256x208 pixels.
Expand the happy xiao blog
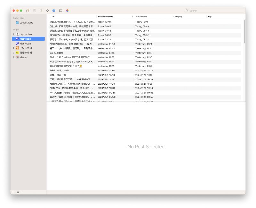coord(13,34)
